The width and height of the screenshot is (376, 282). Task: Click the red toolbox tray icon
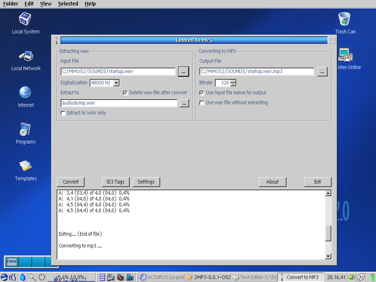click(120, 278)
